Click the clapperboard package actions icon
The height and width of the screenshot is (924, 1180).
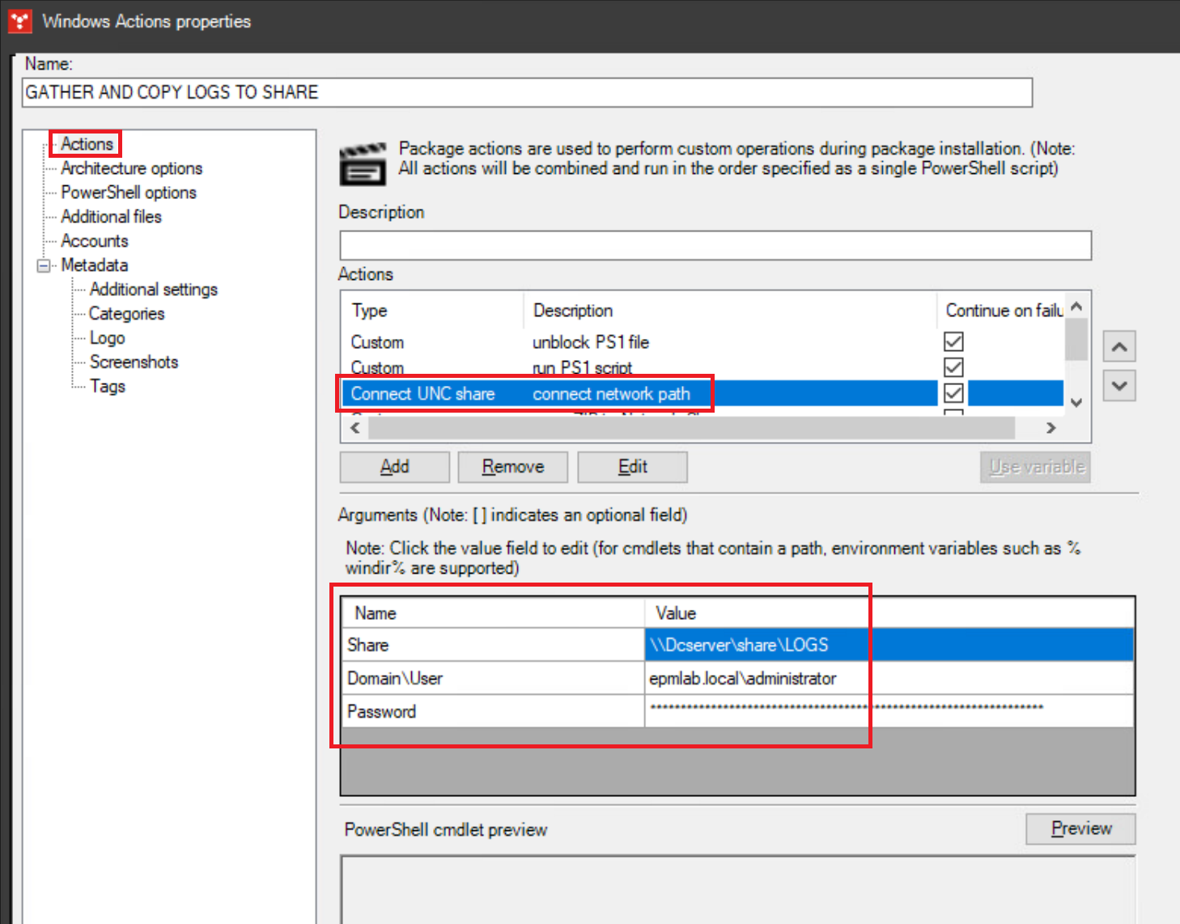coord(362,165)
